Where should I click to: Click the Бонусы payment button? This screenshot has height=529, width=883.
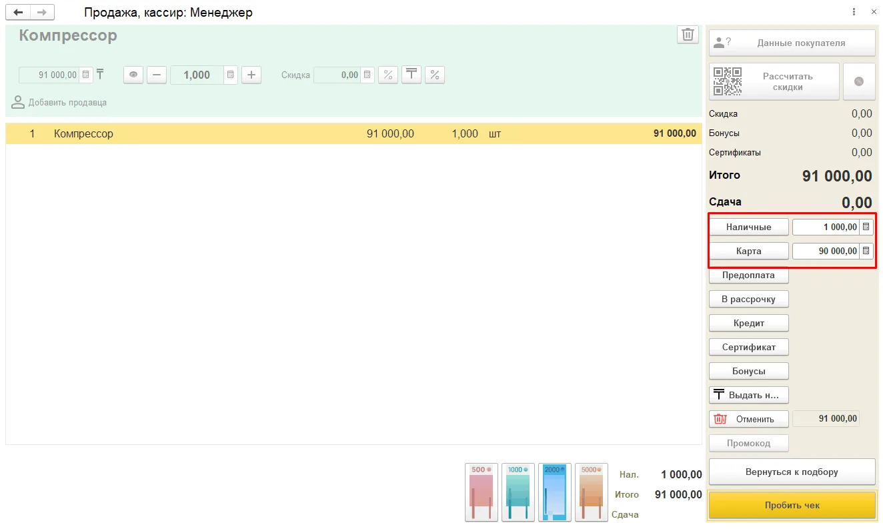tap(749, 371)
